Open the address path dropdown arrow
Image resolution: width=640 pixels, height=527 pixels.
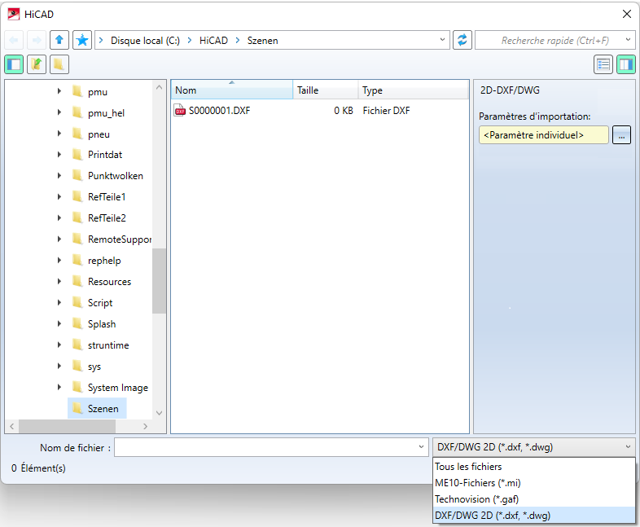tap(442, 40)
